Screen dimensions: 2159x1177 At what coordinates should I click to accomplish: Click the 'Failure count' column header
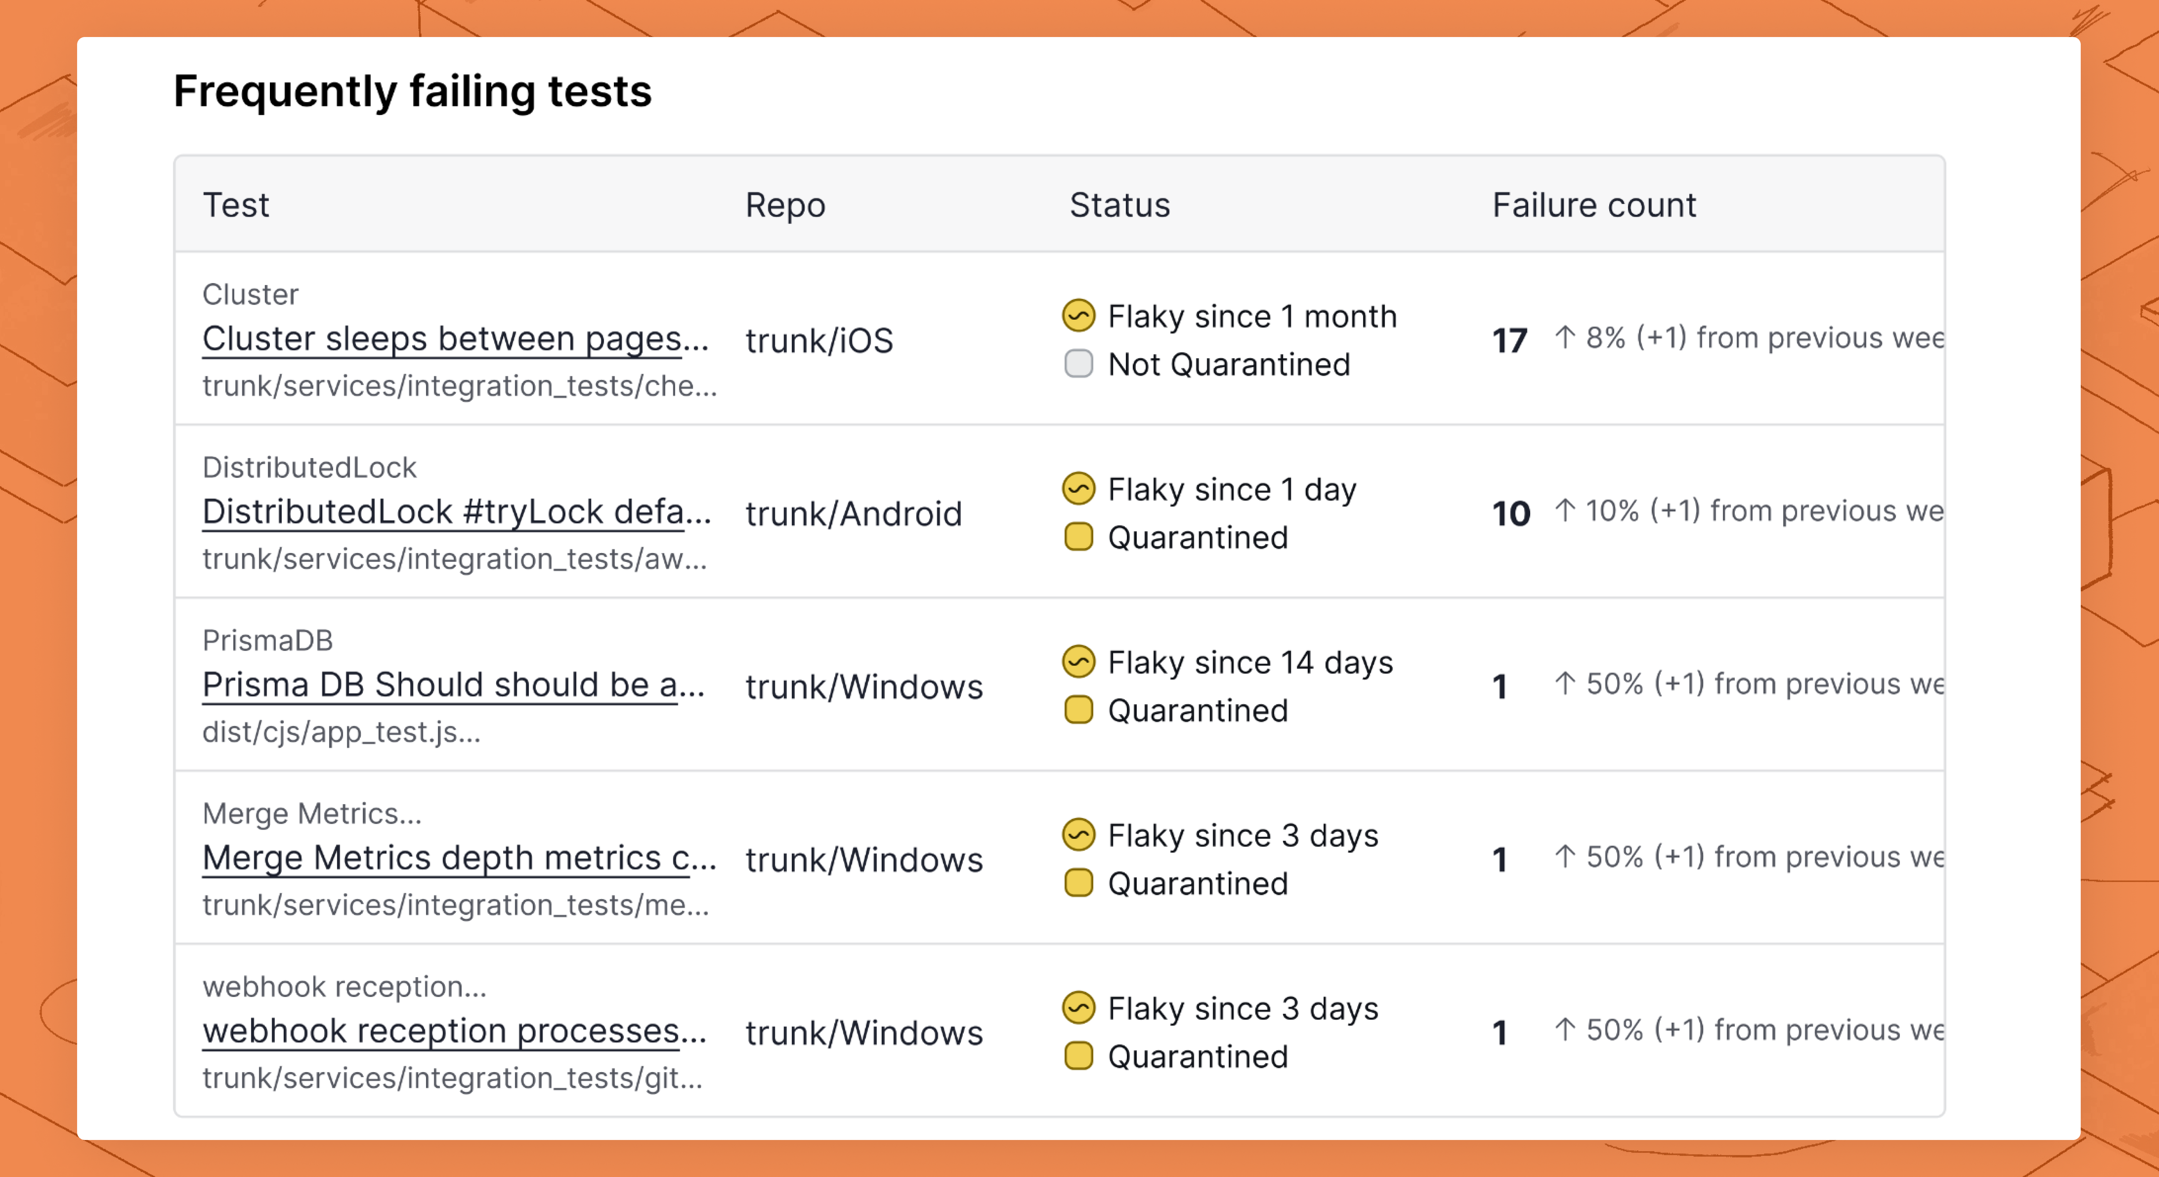[1594, 206]
